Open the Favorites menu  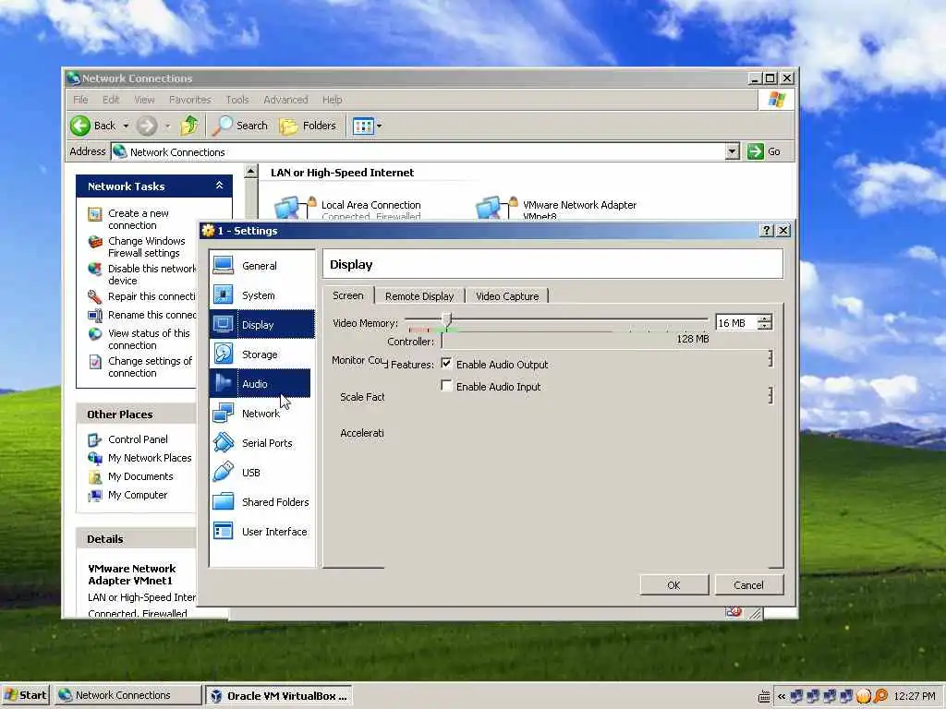[190, 100]
